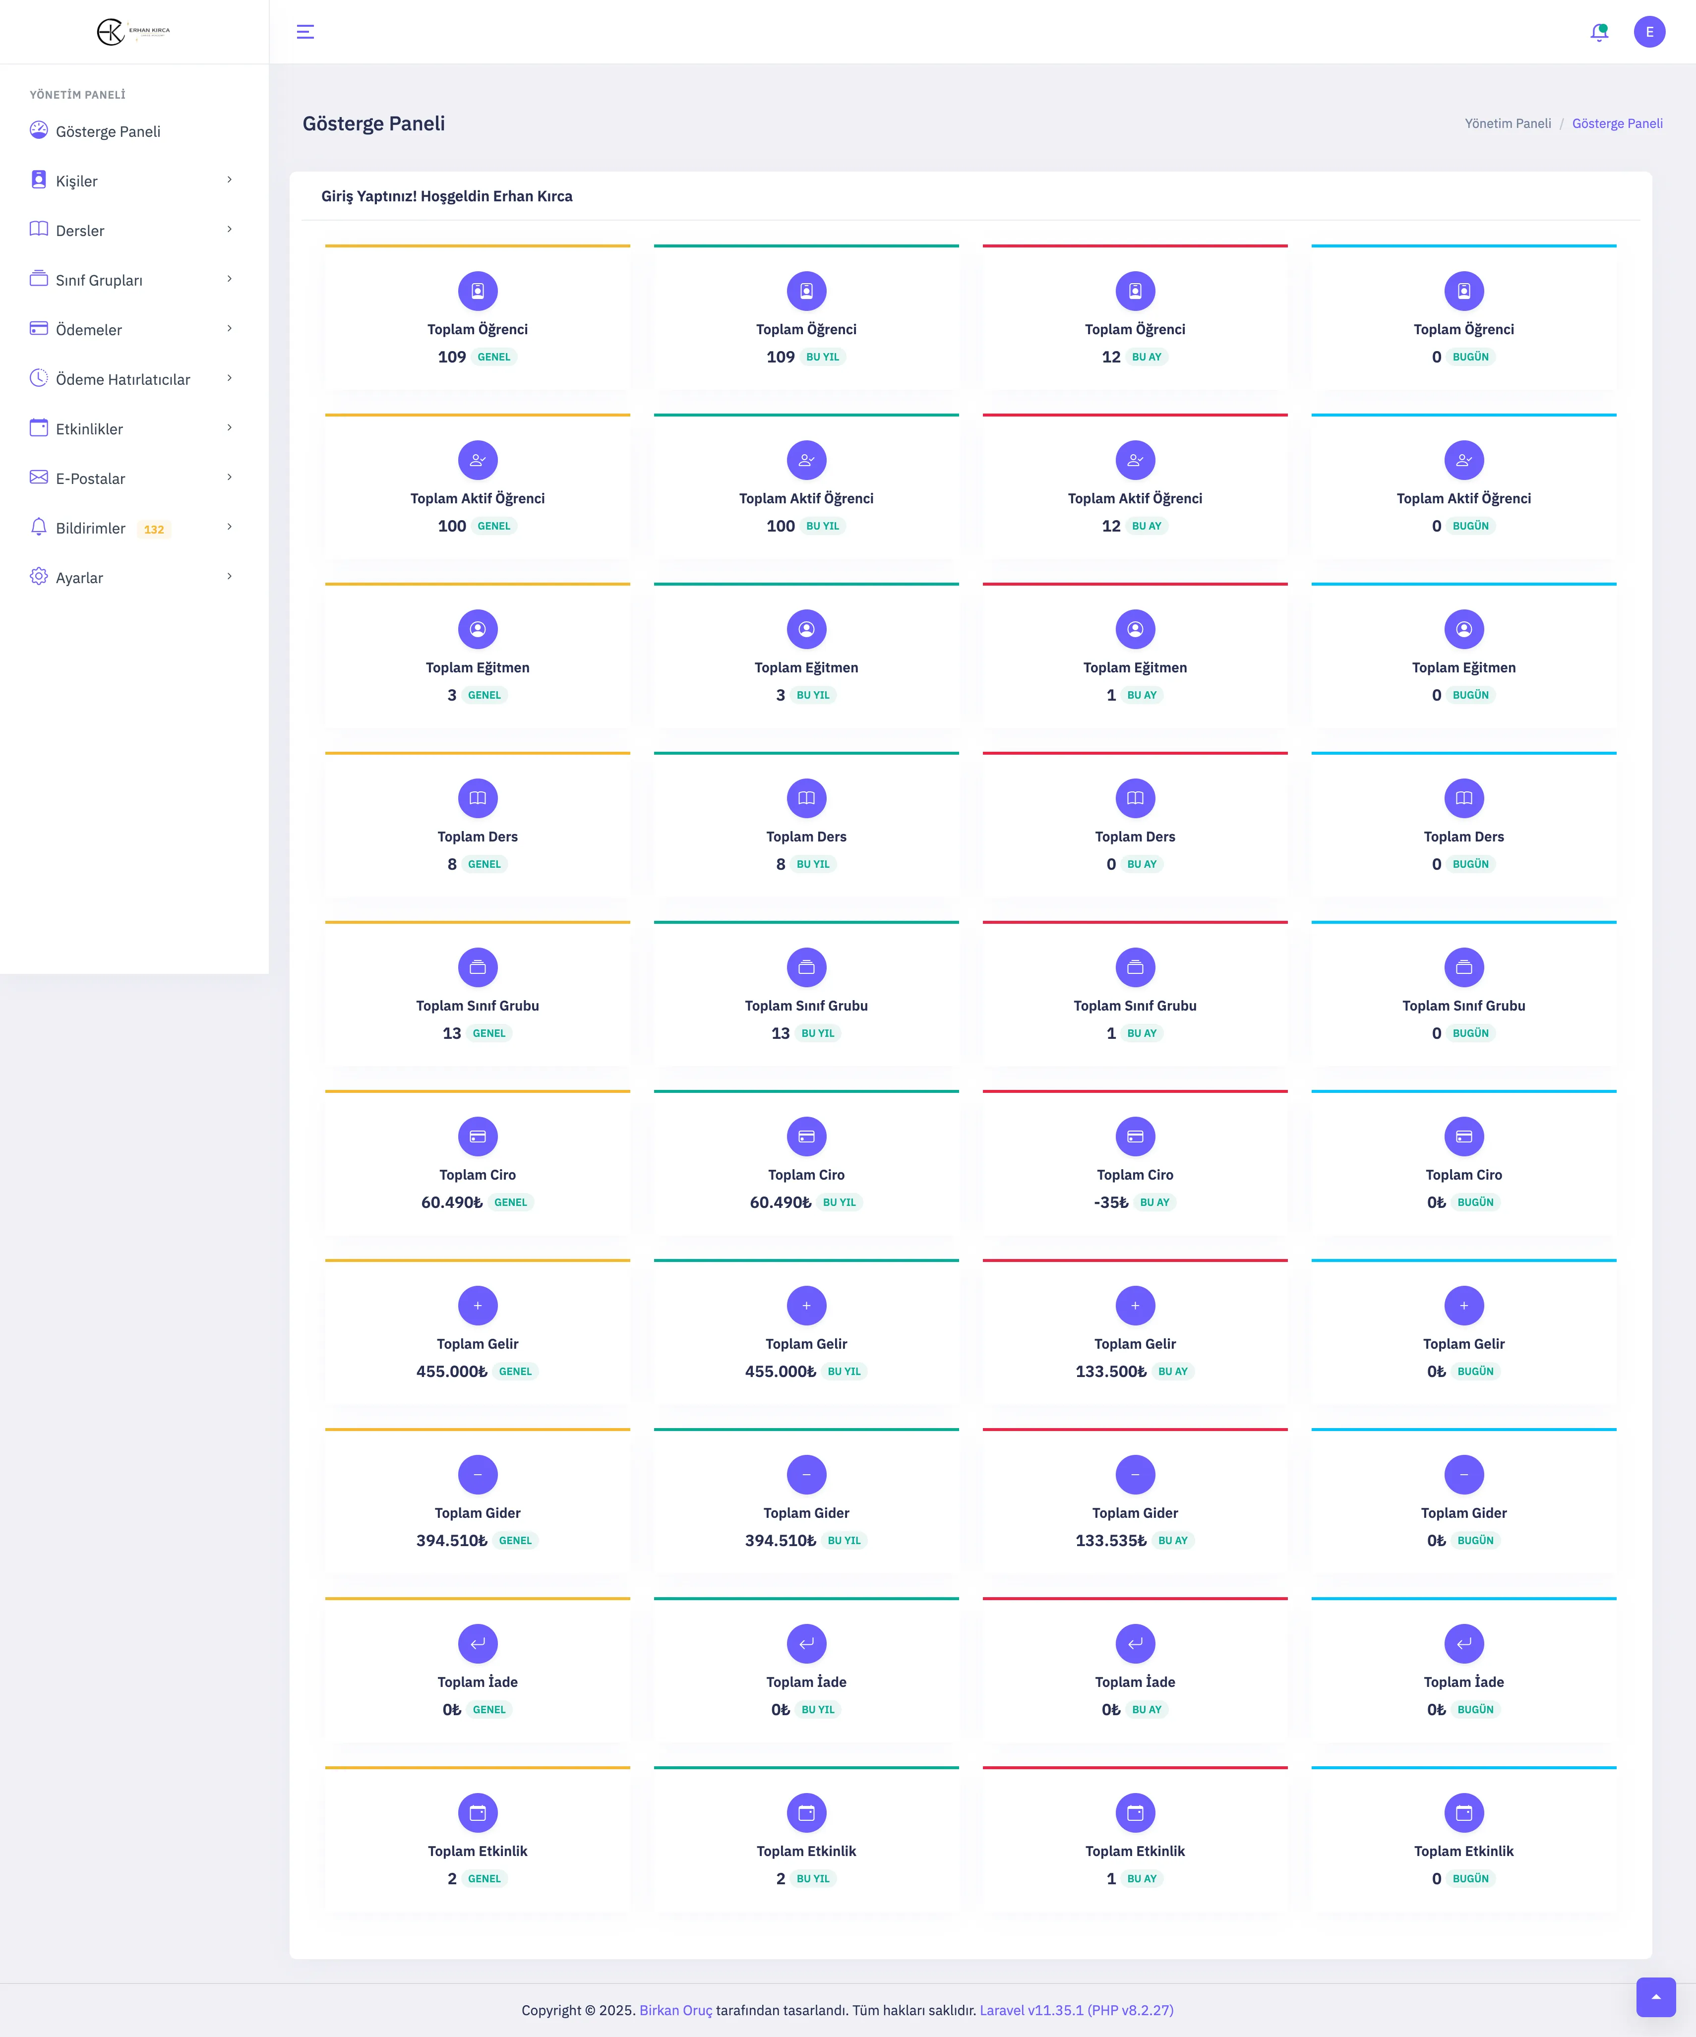The height and width of the screenshot is (2037, 1696).
Task: Click the Ayarlar gear sidebar icon
Action: pyautogui.click(x=39, y=576)
